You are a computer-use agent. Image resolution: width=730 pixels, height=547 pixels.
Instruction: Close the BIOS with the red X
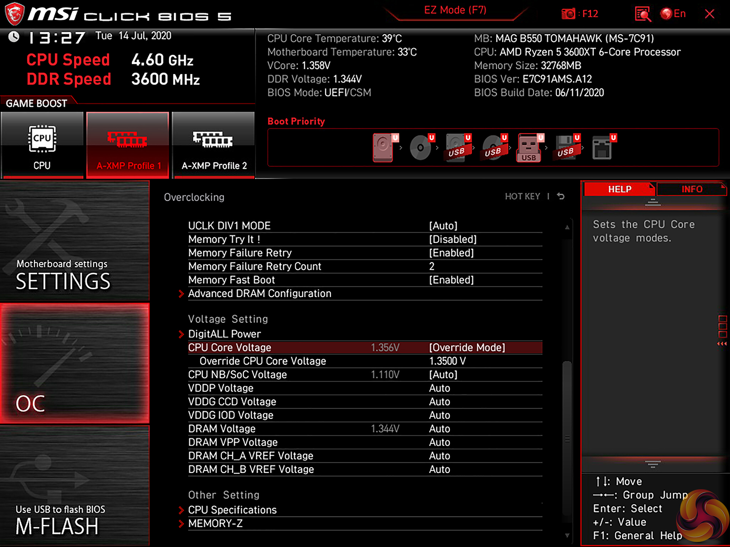709,14
